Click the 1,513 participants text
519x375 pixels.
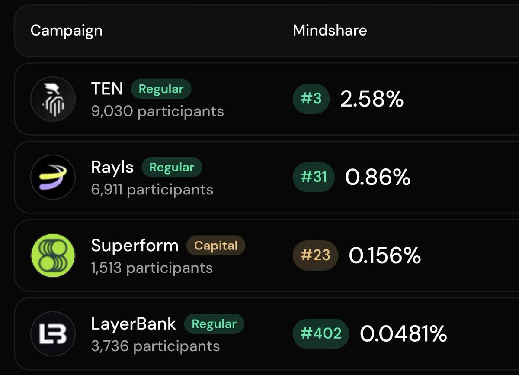[x=152, y=268]
